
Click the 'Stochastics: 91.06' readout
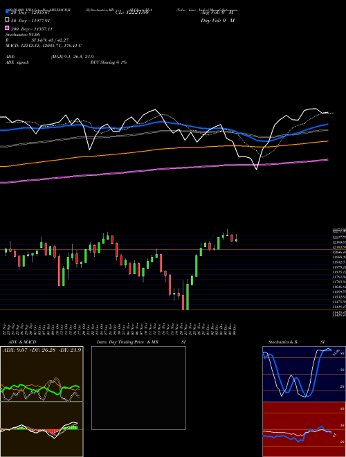(21, 35)
